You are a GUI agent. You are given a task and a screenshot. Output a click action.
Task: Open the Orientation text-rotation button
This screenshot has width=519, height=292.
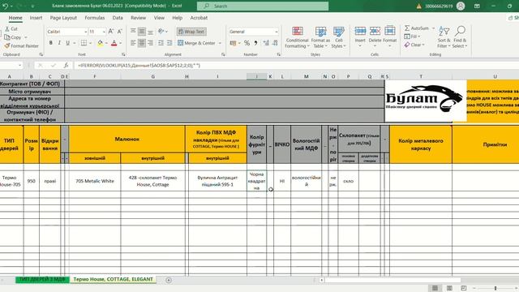tap(161, 32)
